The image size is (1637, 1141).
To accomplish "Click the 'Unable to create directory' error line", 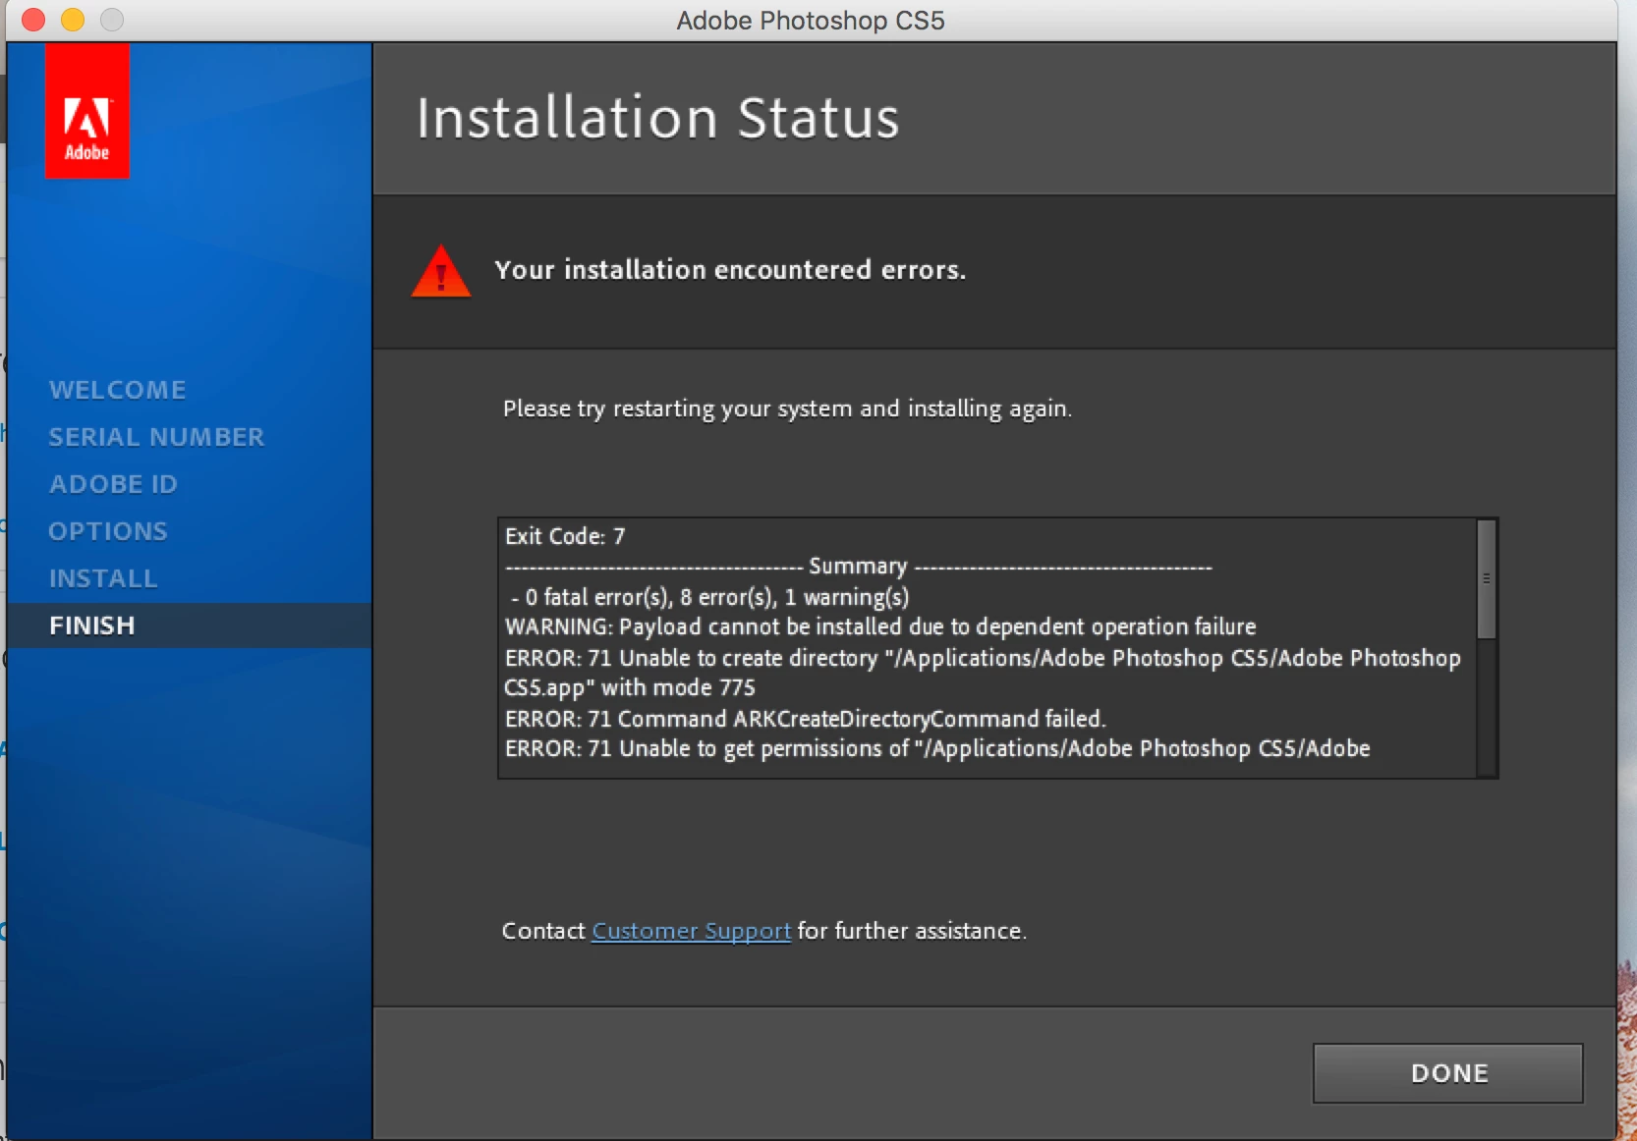I will point(983,673).
